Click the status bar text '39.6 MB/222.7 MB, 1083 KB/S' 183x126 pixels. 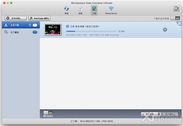(96, 121)
